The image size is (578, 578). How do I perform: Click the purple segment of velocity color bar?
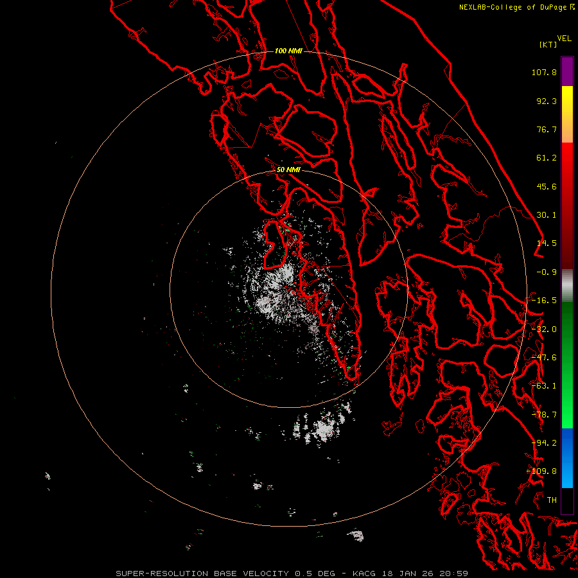(567, 71)
